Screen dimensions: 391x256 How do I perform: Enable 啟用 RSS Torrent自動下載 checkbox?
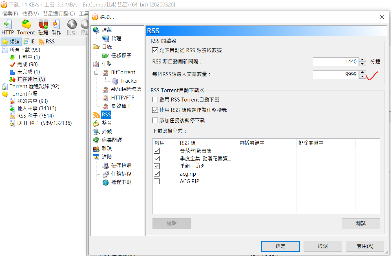155,100
